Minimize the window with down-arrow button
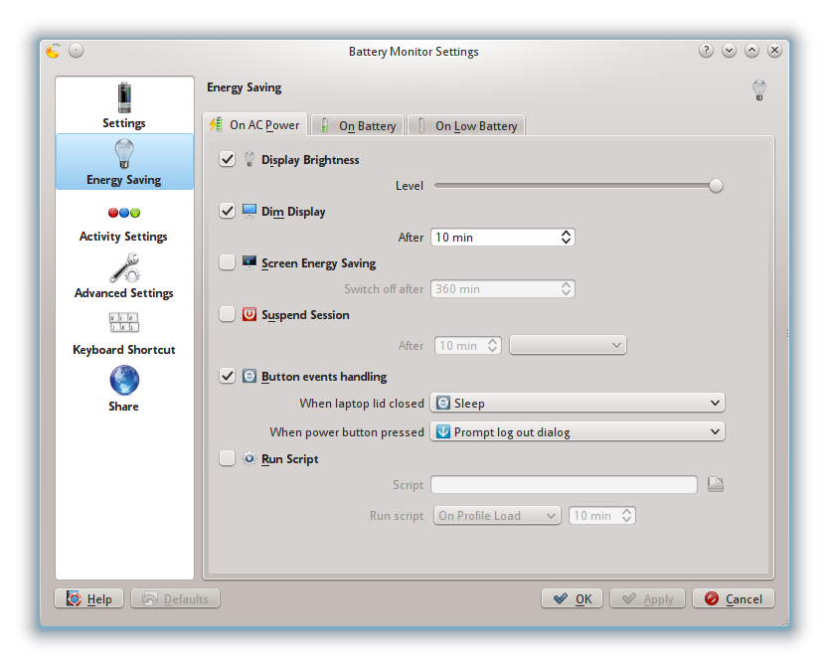The image size is (829, 666). (x=729, y=51)
